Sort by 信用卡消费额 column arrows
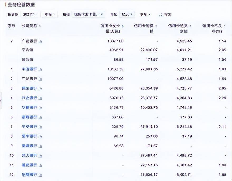This screenshot has width=232, height=181. point(156,26)
